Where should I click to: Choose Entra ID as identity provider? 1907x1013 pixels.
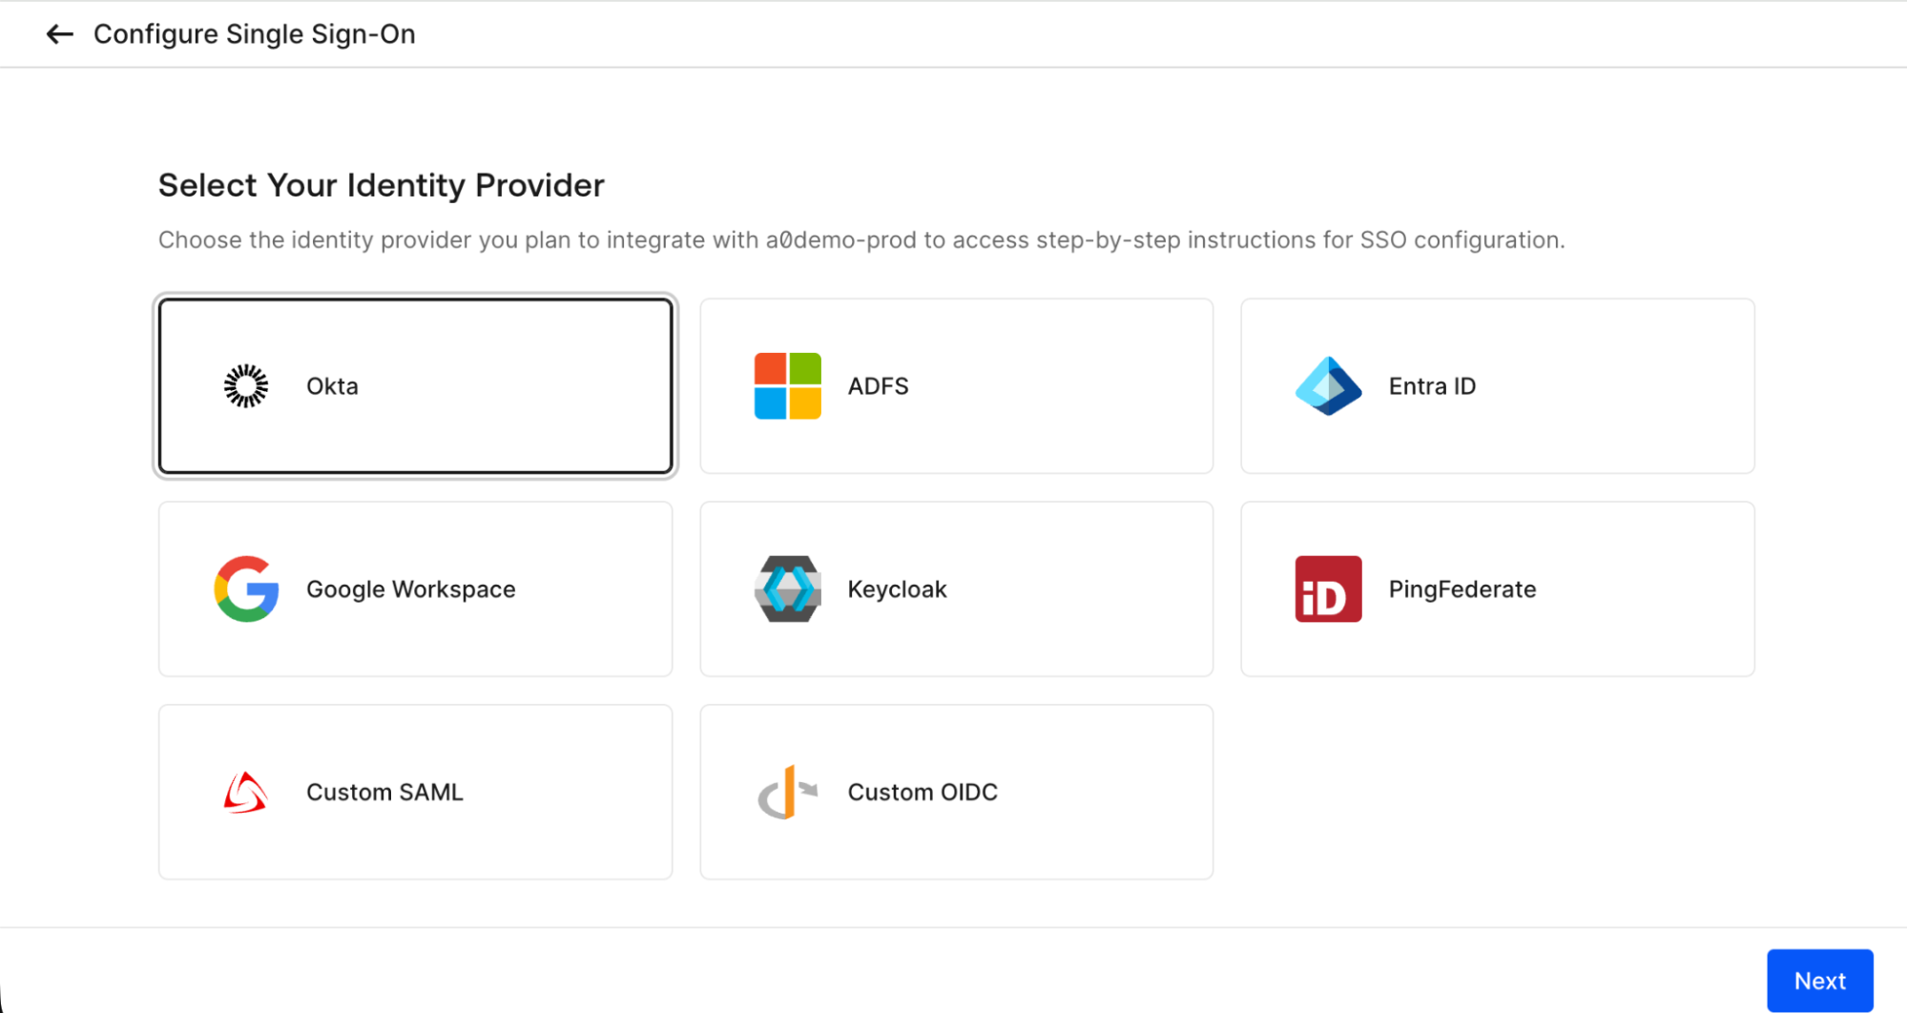click(x=1496, y=385)
